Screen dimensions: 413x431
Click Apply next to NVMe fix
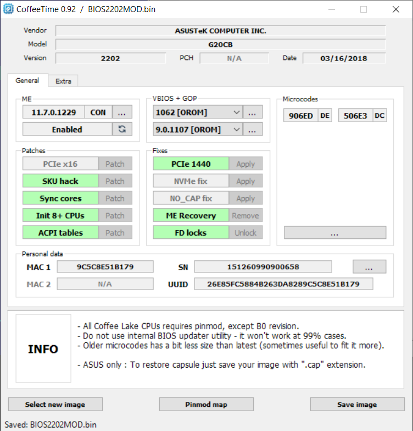point(245,181)
